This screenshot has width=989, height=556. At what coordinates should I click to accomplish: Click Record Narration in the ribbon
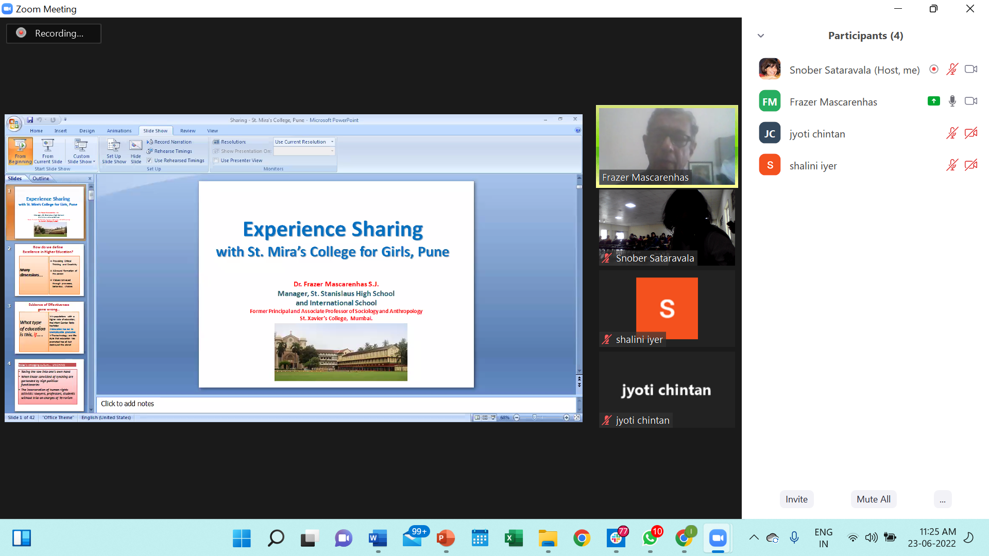pyautogui.click(x=169, y=142)
